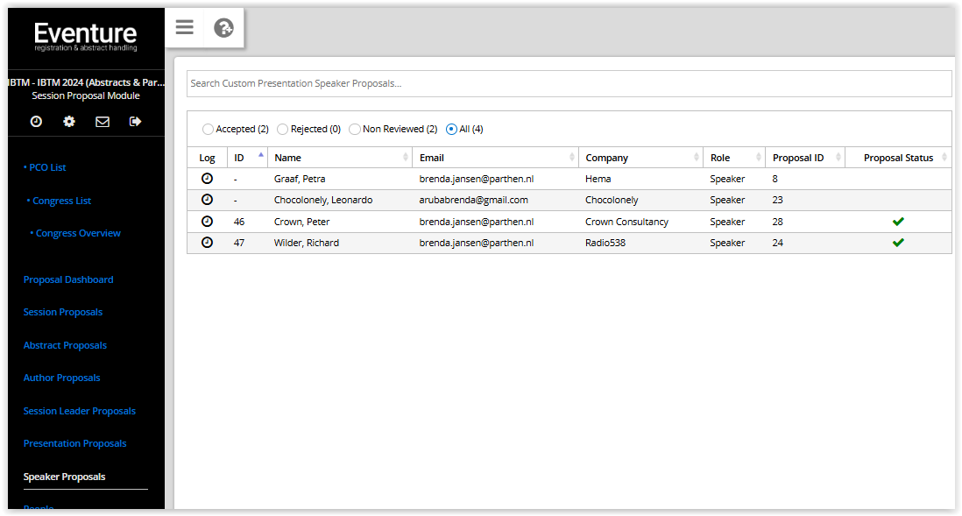This screenshot has width=962, height=516.
Task: Click name Crown, Peter
Action: (x=301, y=222)
